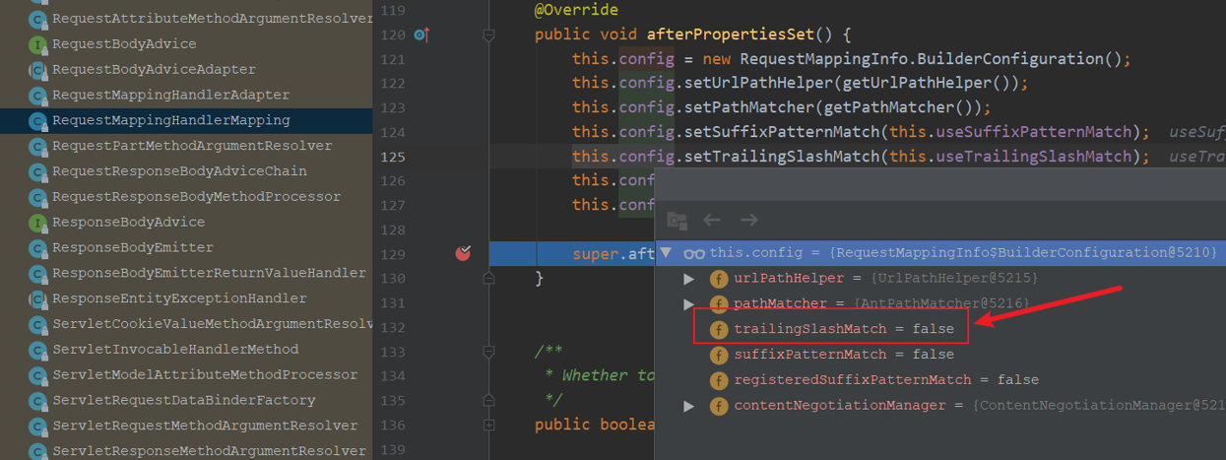The height and width of the screenshot is (460, 1226).
Task: Click the class icon beside ResponseBodyEmitter
Action: pyautogui.click(x=38, y=248)
